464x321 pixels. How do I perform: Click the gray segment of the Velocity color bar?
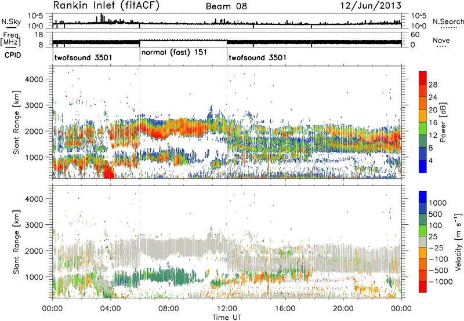point(423,242)
